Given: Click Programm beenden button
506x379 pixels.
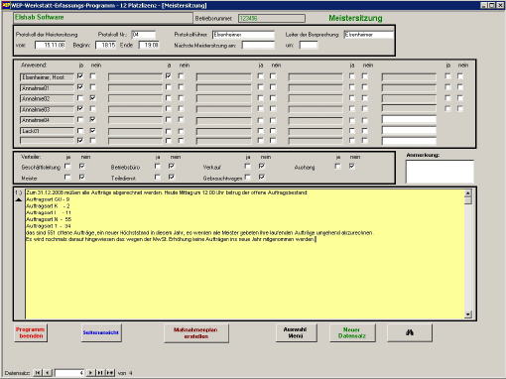Looking at the screenshot, I should pyautogui.click(x=31, y=332).
